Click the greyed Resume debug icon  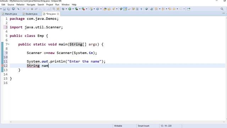[24, 9]
